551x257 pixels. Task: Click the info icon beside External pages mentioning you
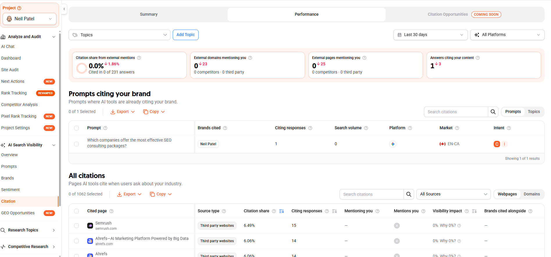[364, 58]
